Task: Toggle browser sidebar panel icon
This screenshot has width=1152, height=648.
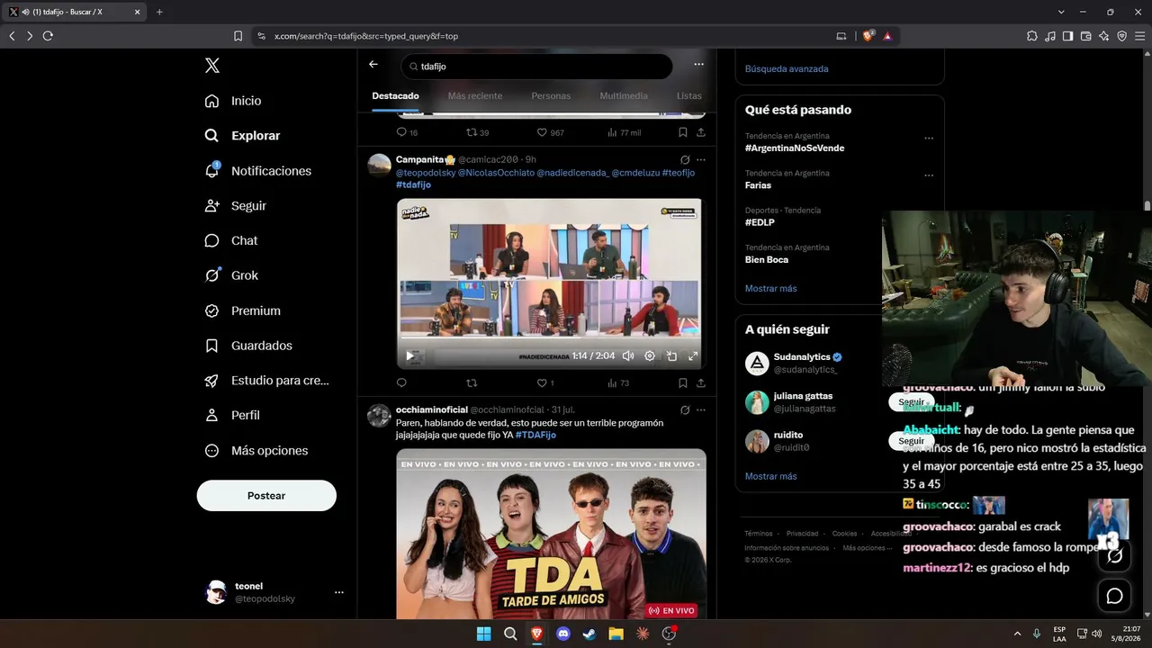Action: pyautogui.click(x=1068, y=36)
